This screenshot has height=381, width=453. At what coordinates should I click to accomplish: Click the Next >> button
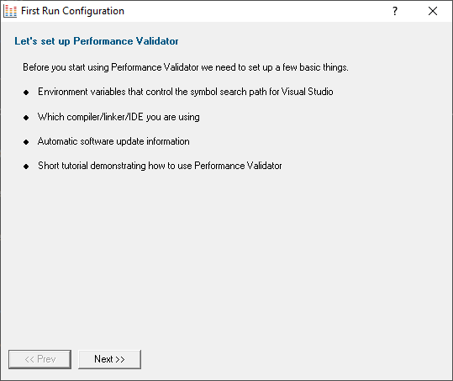pyautogui.click(x=109, y=359)
